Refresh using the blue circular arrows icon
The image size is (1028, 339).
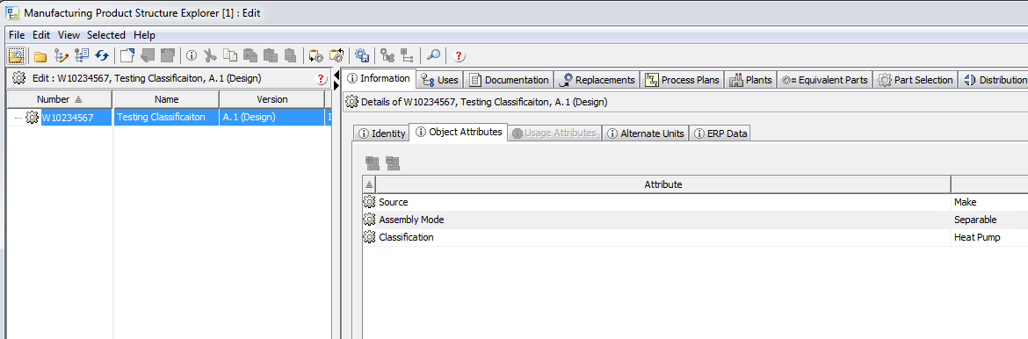[x=102, y=56]
